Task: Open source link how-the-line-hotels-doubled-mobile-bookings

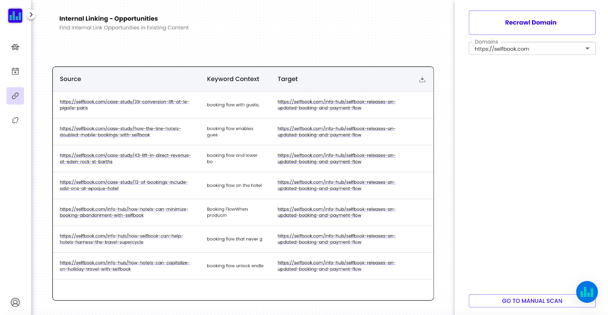Action: point(120,132)
